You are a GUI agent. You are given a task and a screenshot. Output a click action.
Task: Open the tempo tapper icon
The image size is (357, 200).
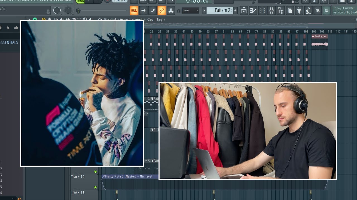(x=308, y=11)
